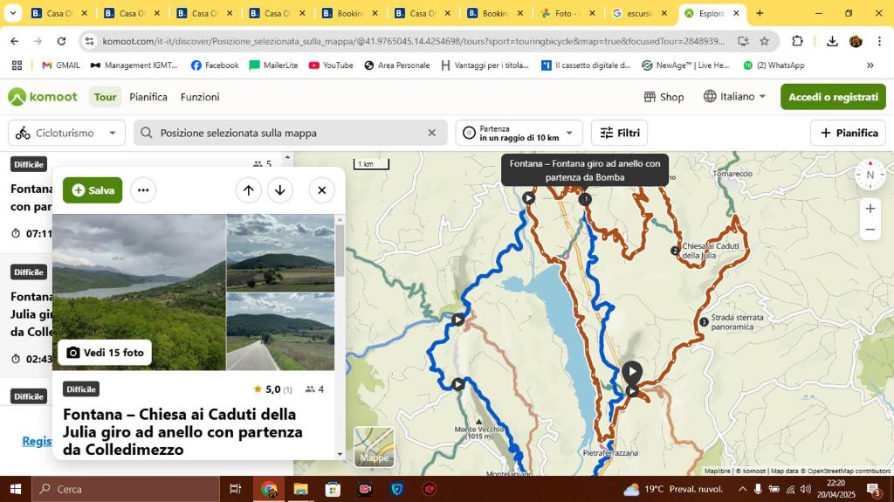Open Chrome from the Windows taskbar
Image resolution: width=894 pixels, height=502 pixels.
tap(269, 489)
